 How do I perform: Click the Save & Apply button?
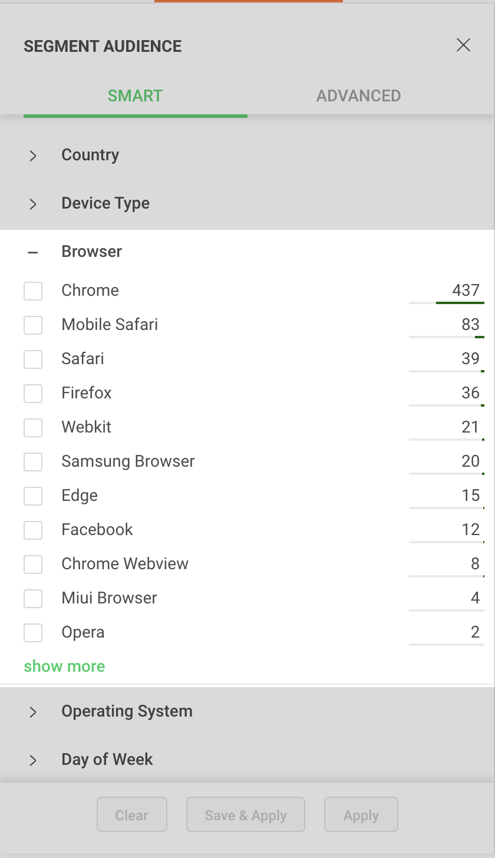(246, 815)
